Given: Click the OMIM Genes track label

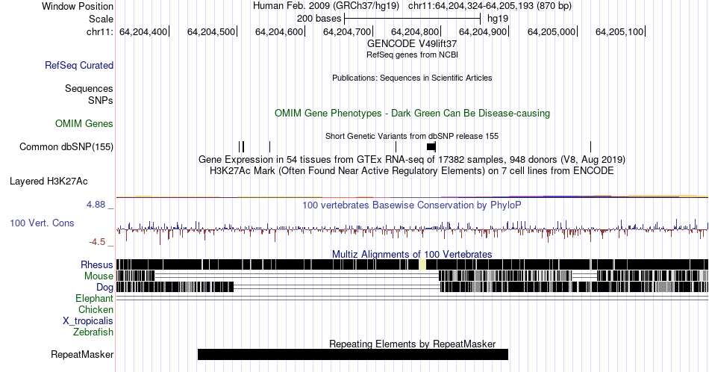Looking at the screenshot, I should [84, 123].
